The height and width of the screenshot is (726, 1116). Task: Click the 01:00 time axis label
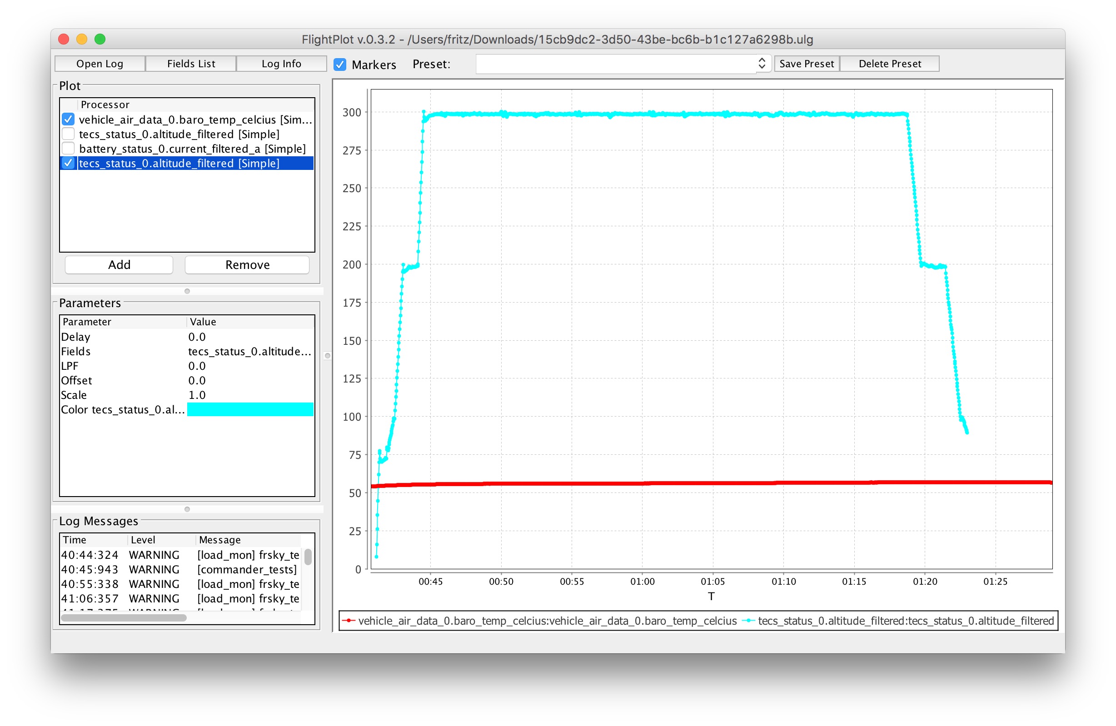(x=643, y=582)
